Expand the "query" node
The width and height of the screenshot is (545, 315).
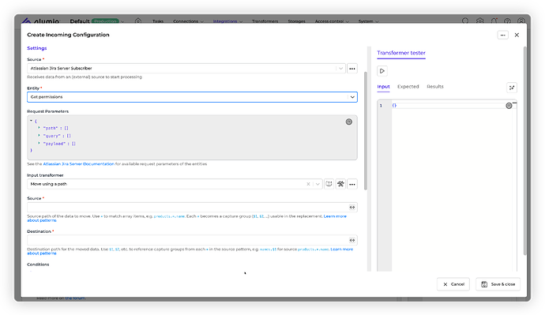[x=39, y=136]
